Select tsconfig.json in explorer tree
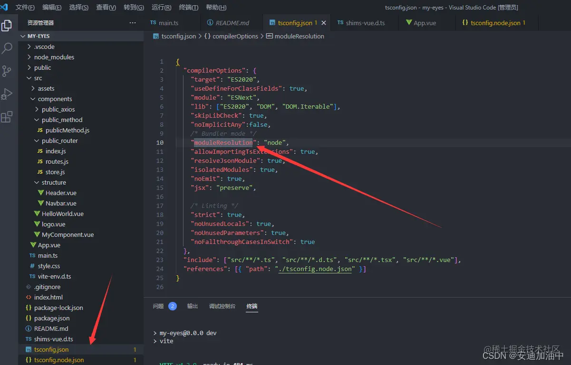 [81, 349]
